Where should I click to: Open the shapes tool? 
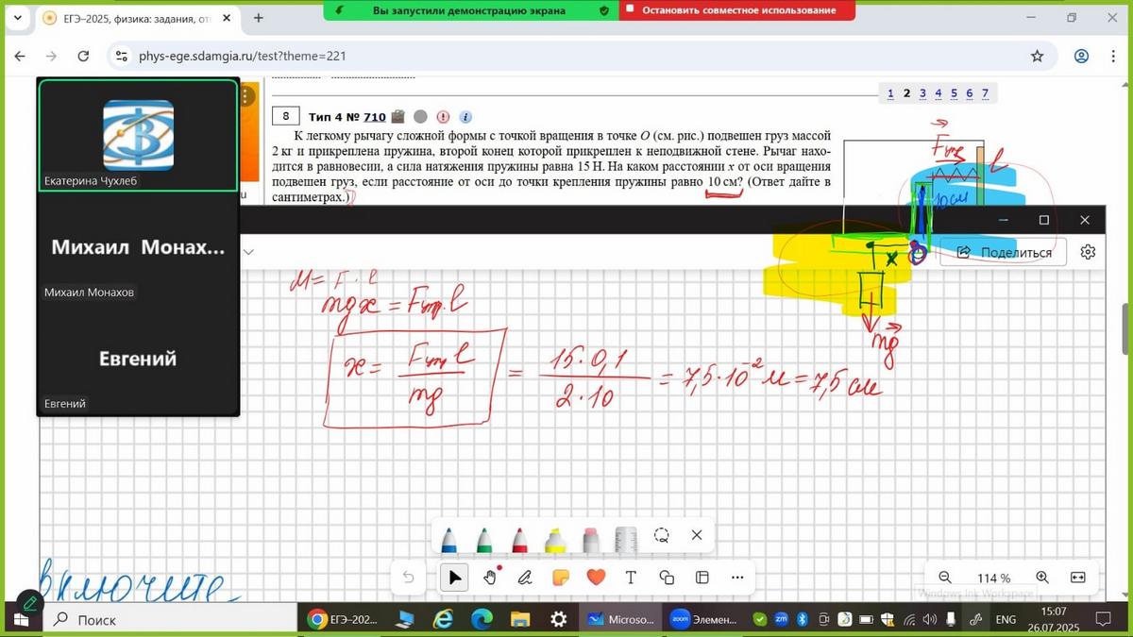667,578
